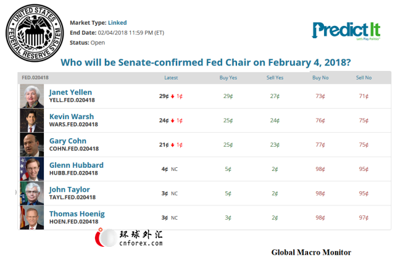
Task: Click Gary Cohn's photo thumbnail
Action: click(x=32, y=144)
